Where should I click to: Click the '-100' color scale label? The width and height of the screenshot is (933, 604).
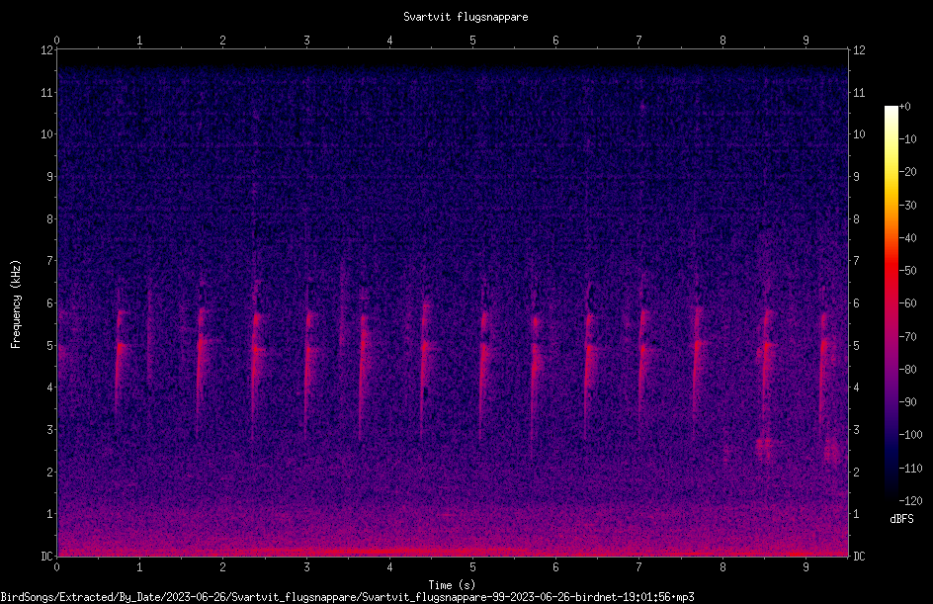pos(910,434)
